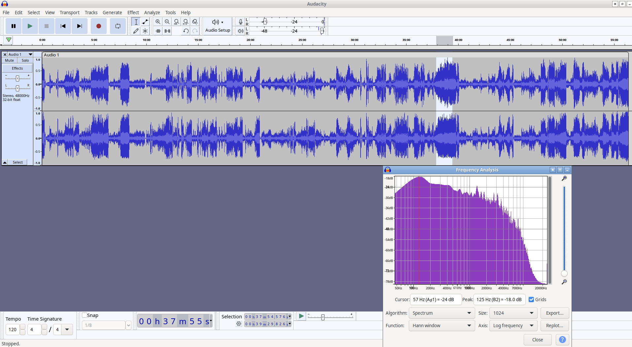Skip to the start of the project

[x=63, y=26]
